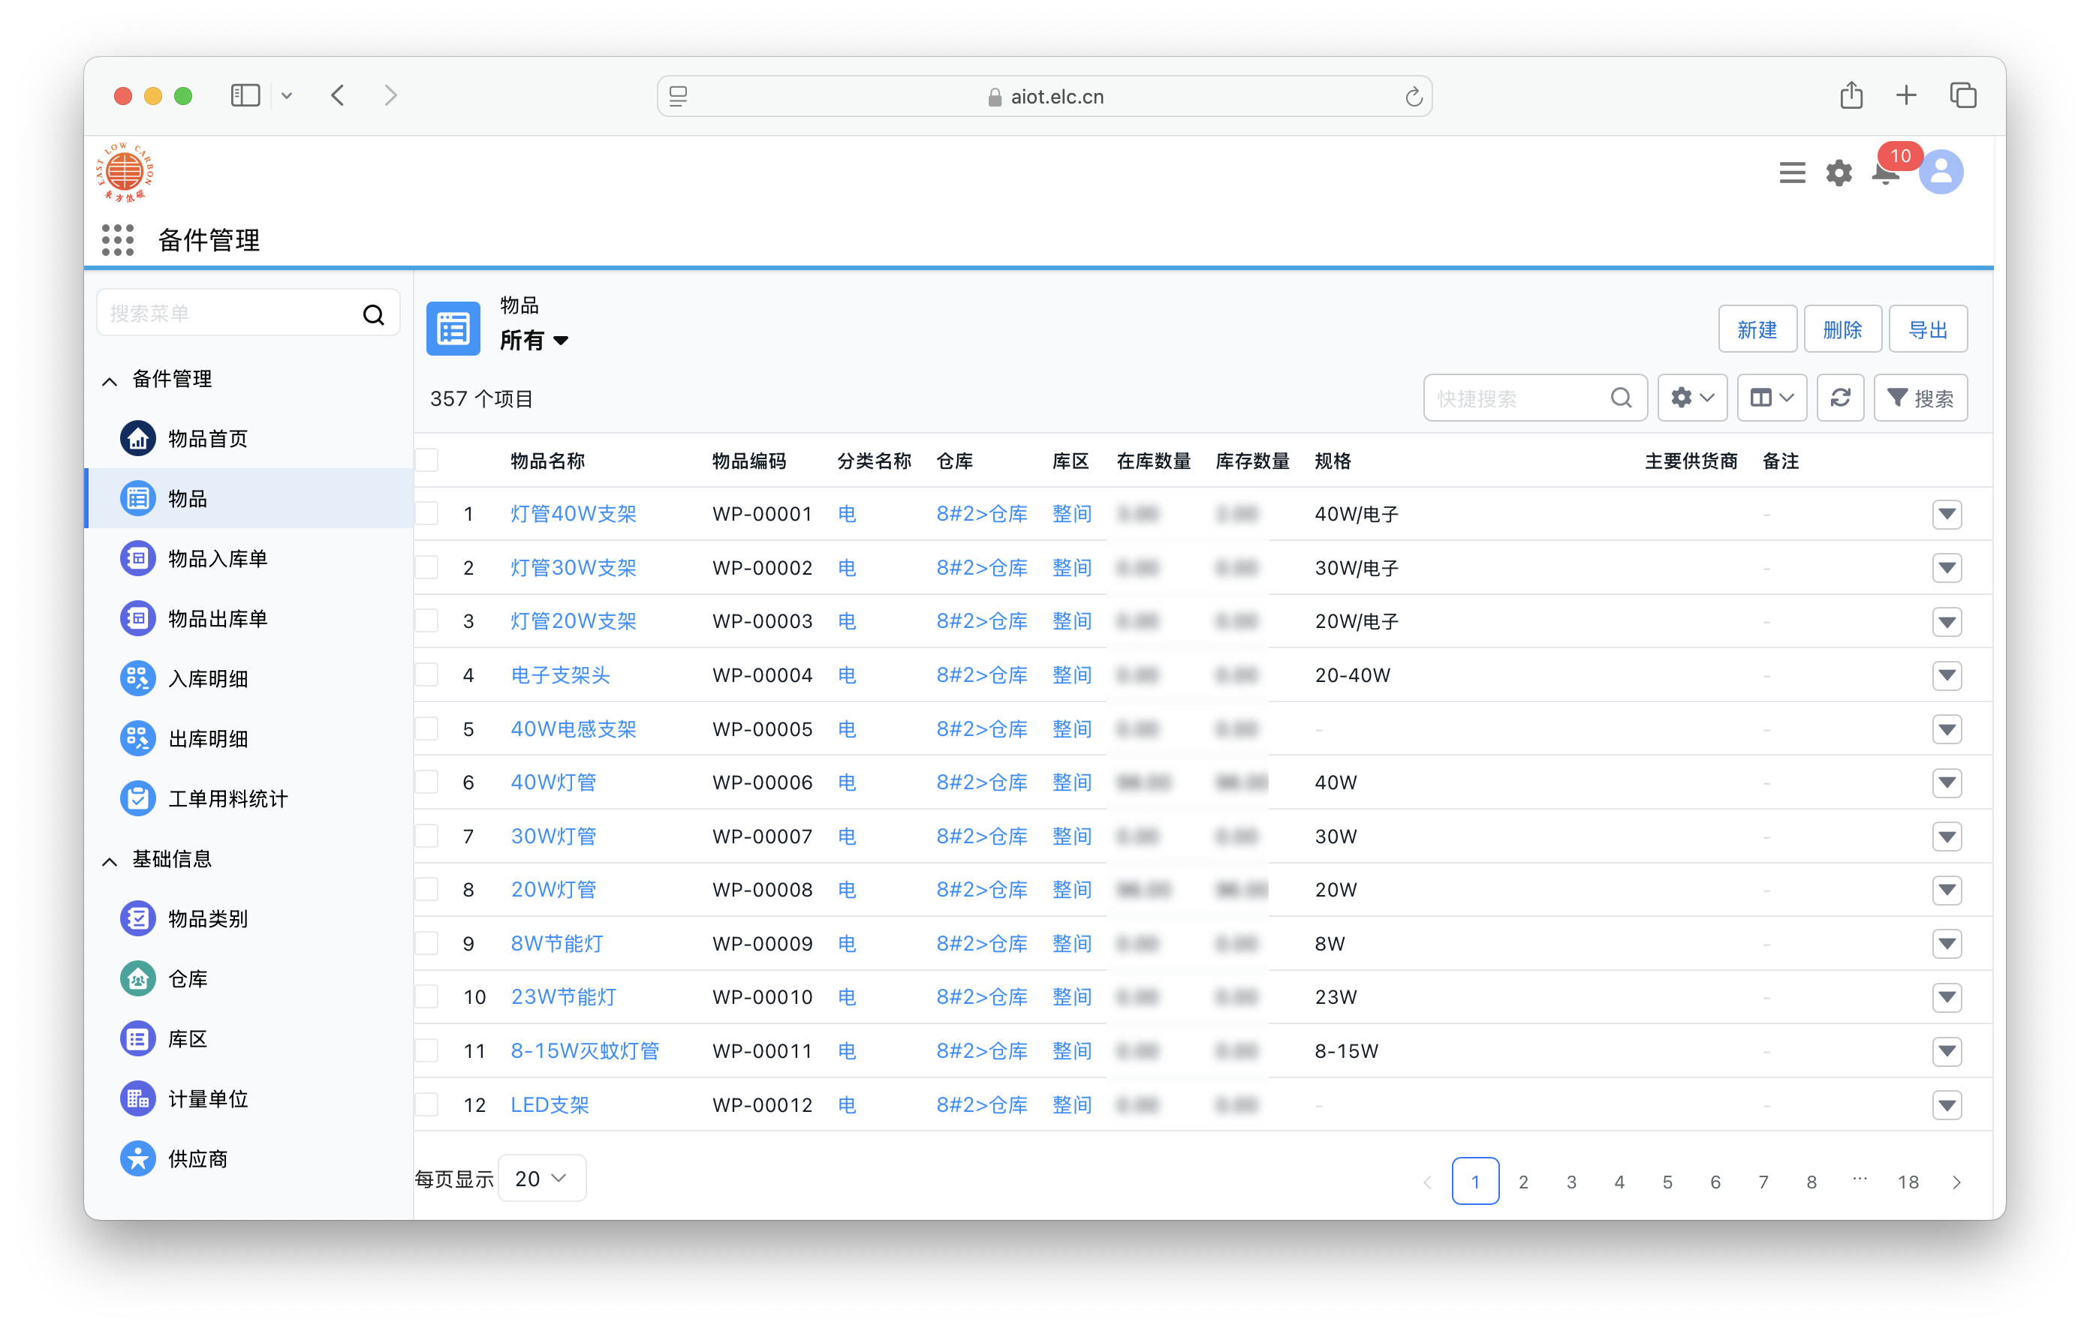Open 仓库 in sidebar

click(x=250, y=978)
